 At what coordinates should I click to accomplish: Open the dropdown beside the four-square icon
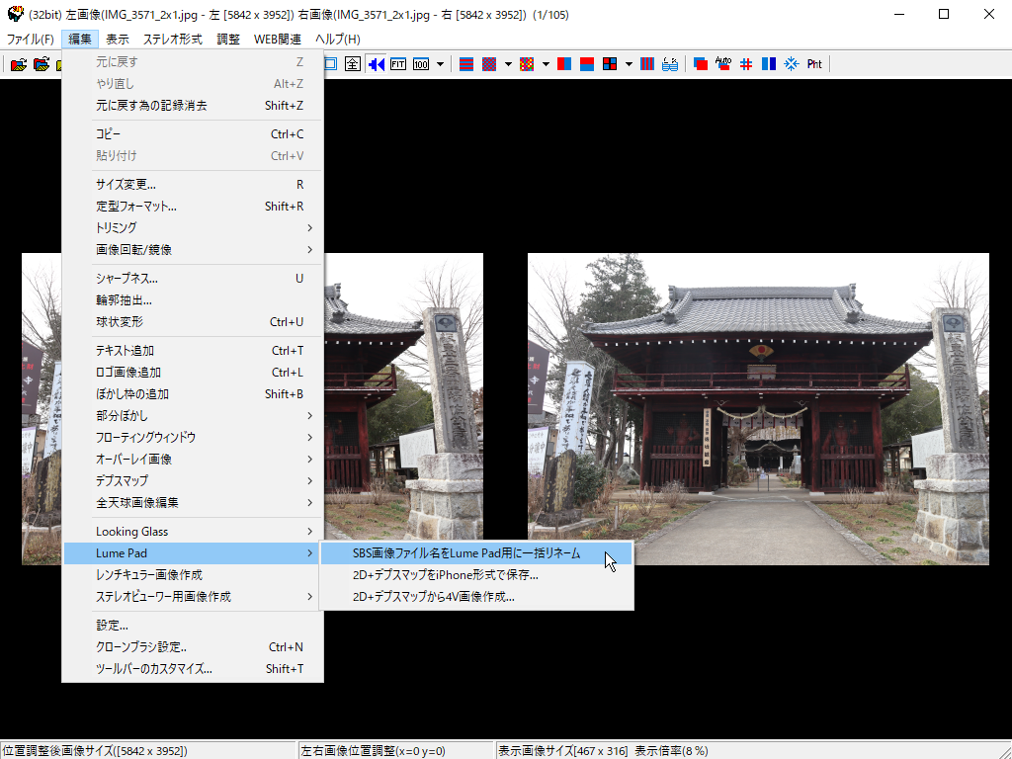(x=628, y=64)
